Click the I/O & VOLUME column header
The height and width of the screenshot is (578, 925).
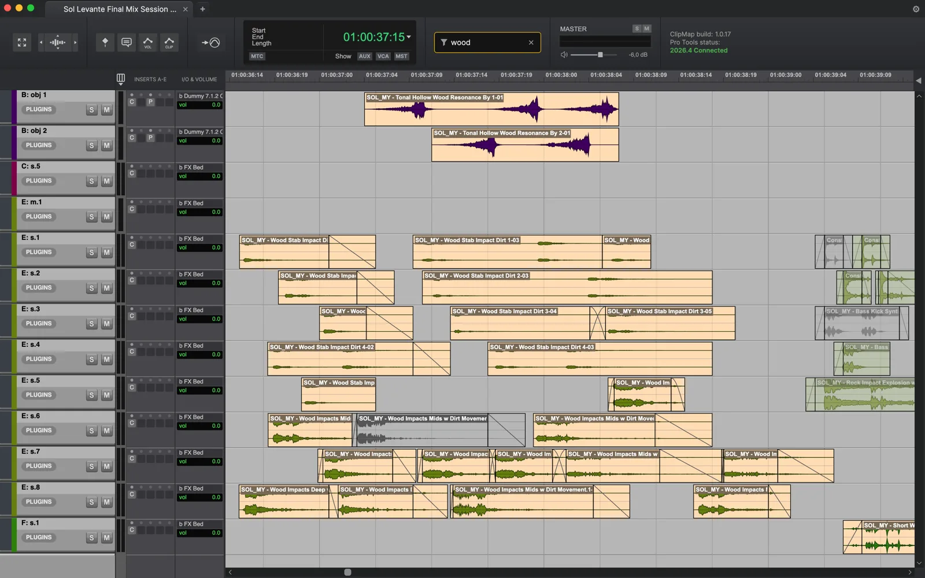(199, 79)
